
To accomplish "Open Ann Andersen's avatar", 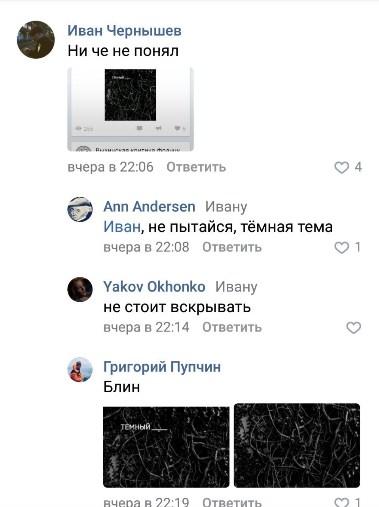I will [80, 209].
